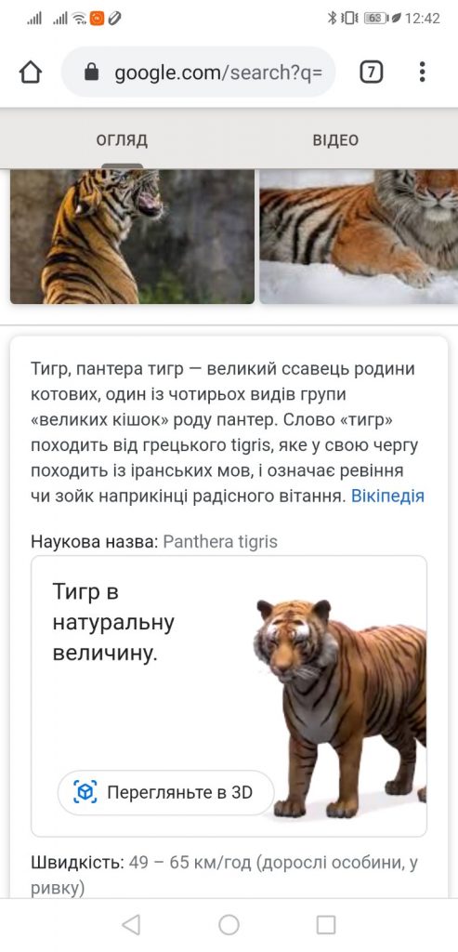Open the tab switcher showing 7 tabs

coord(372,73)
